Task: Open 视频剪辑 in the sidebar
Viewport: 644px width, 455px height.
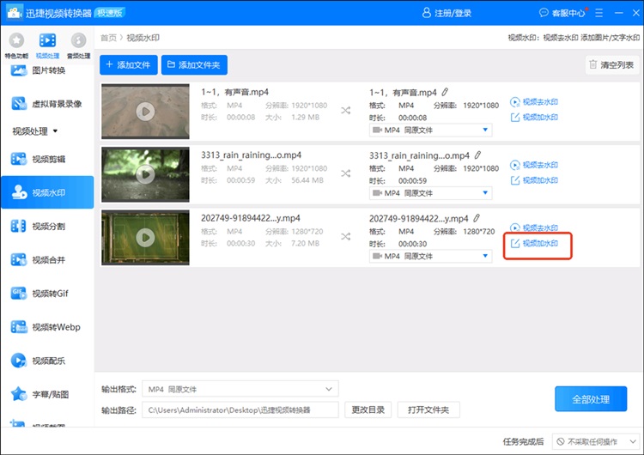Action: pyautogui.click(x=47, y=159)
